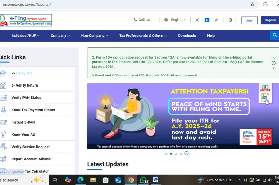Screen dimensions: 279x185
Task: Select the default font size A icon
Action: pyautogui.click(x=207, y=20)
